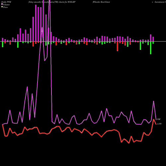
Task: Select the 'Price' legend label
Action: (x=5, y=7)
